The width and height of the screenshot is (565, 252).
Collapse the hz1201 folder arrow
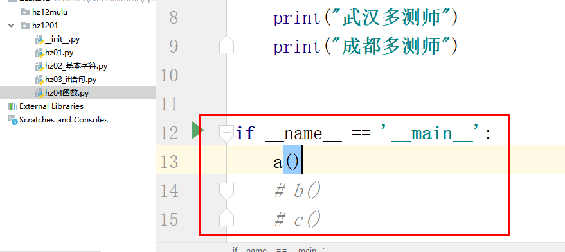coord(12,26)
